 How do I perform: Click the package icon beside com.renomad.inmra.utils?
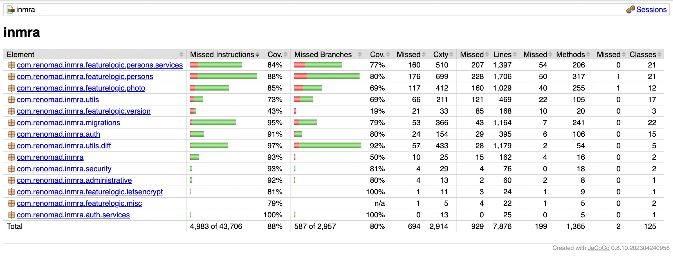pyautogui.click(x=11, y=100)
